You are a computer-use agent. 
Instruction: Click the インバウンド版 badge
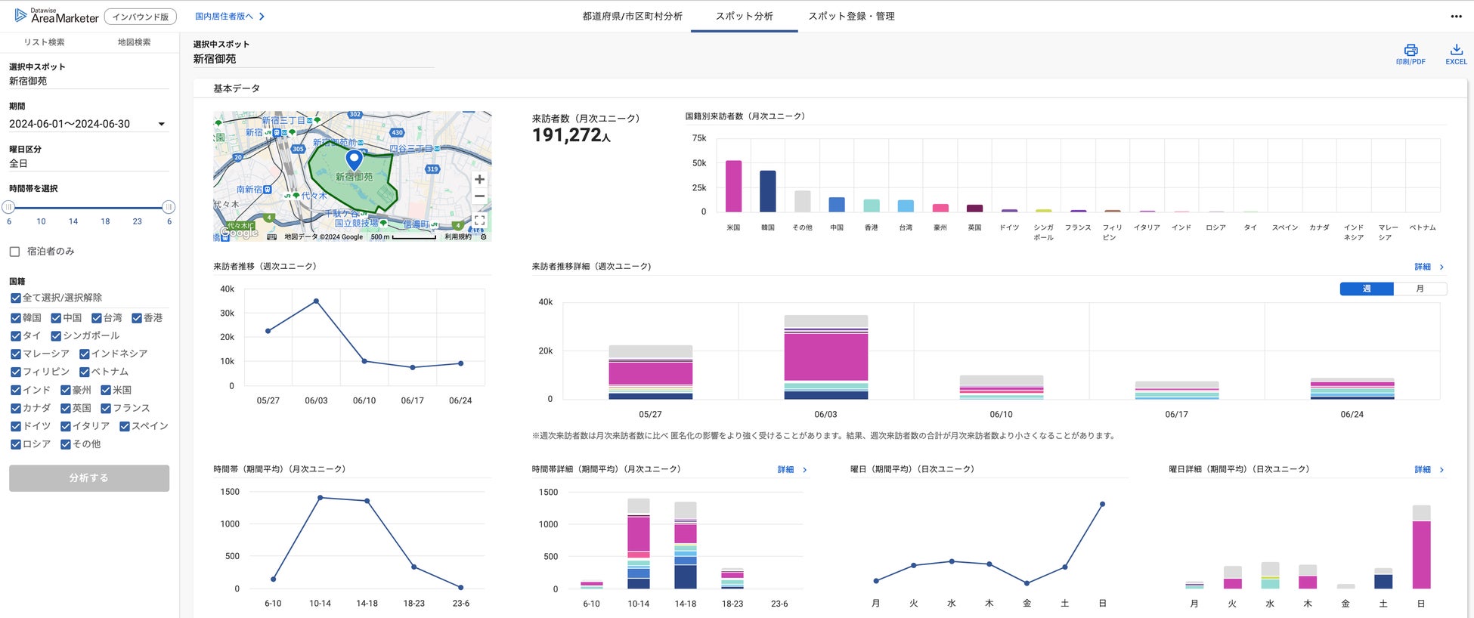[x=140, y=17]
